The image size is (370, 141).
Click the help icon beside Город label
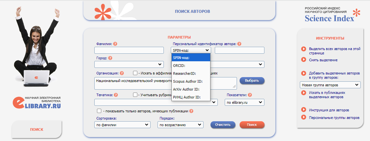pyautogui.click(x=110, y=58)
